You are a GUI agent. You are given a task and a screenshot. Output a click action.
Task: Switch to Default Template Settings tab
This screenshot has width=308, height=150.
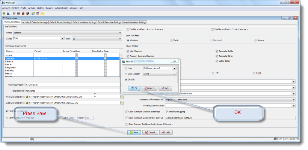coord(109,23)
